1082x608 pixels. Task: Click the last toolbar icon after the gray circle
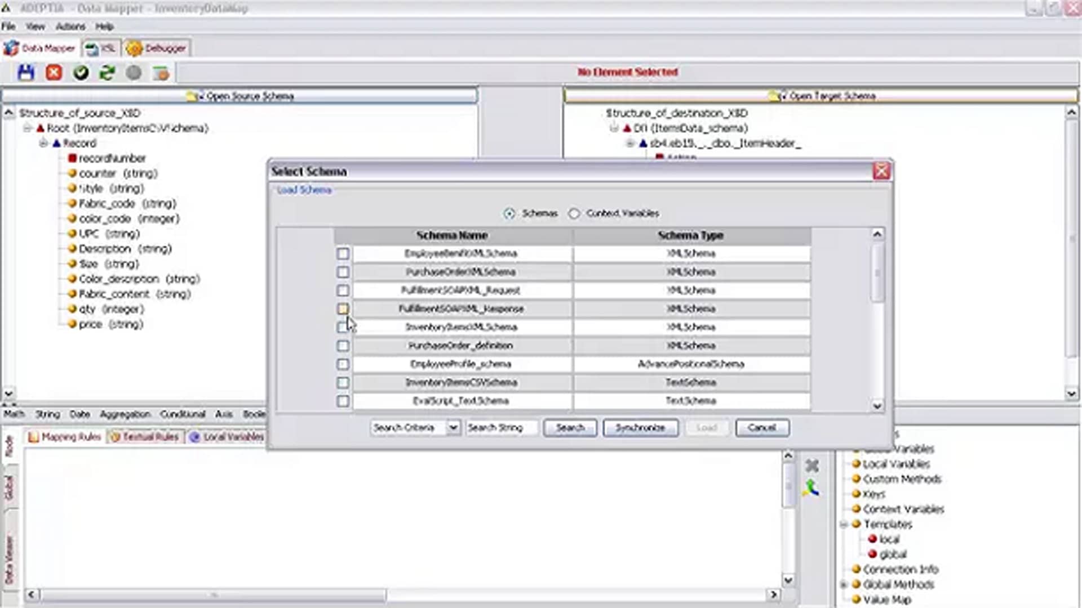(161, 73)
